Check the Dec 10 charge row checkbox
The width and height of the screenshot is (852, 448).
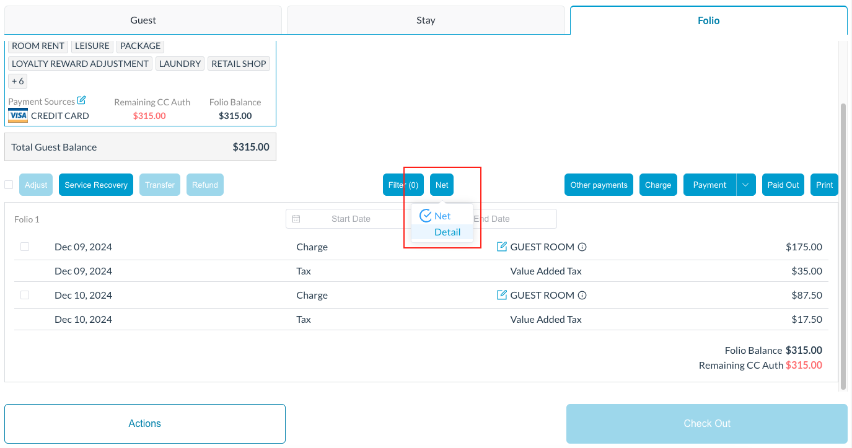pos(25,295)
